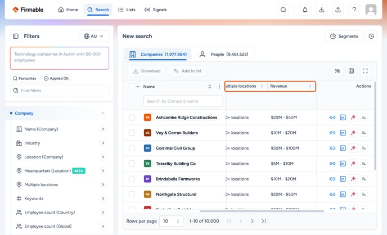Image resolution: width=387 pixels, height=235 pixels.
Task: Expand Name (Company) filter
Action: pyautogui.click(x=103, y=129)
